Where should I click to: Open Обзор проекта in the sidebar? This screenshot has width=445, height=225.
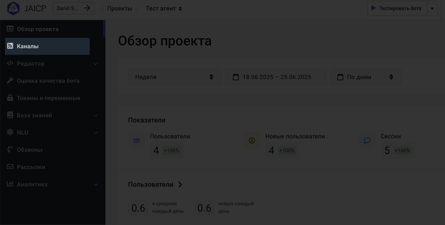coord(37,29)
